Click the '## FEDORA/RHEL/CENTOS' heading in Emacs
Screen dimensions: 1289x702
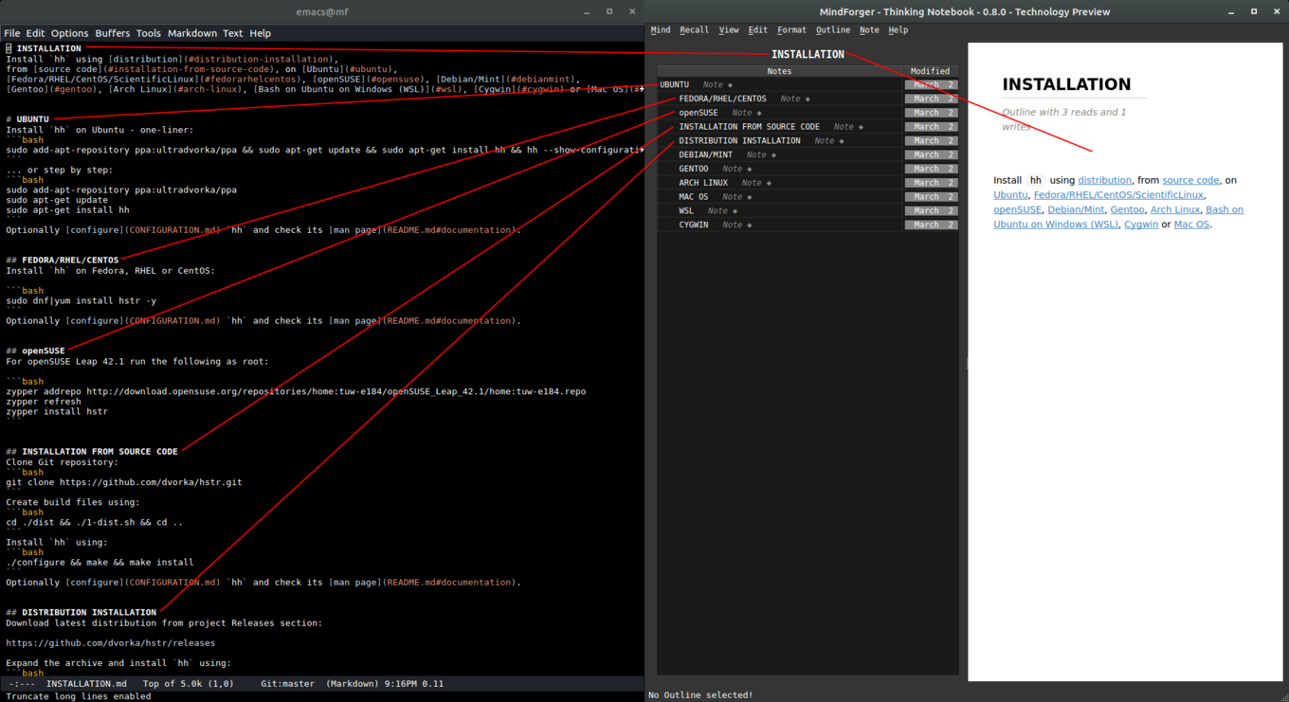[63, 260]
